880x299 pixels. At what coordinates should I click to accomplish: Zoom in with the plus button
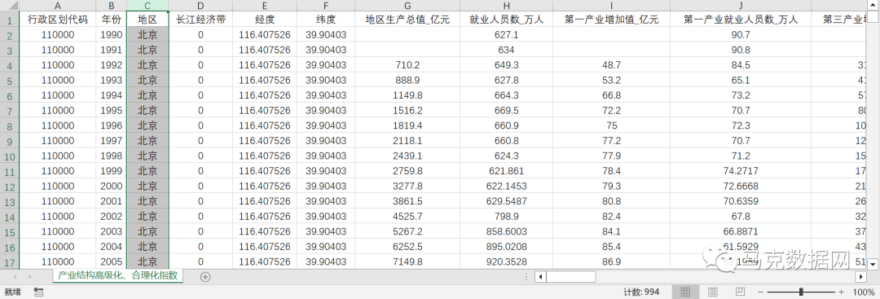click(841, 292)
